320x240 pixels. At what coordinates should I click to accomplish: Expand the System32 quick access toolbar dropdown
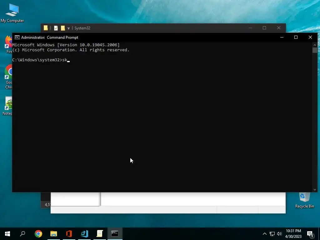(68, 28)
